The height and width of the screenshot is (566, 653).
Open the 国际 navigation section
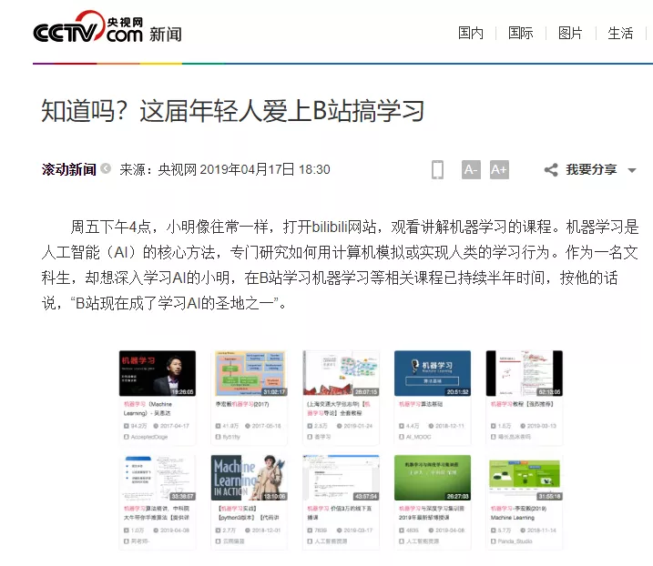coord(521,34)
